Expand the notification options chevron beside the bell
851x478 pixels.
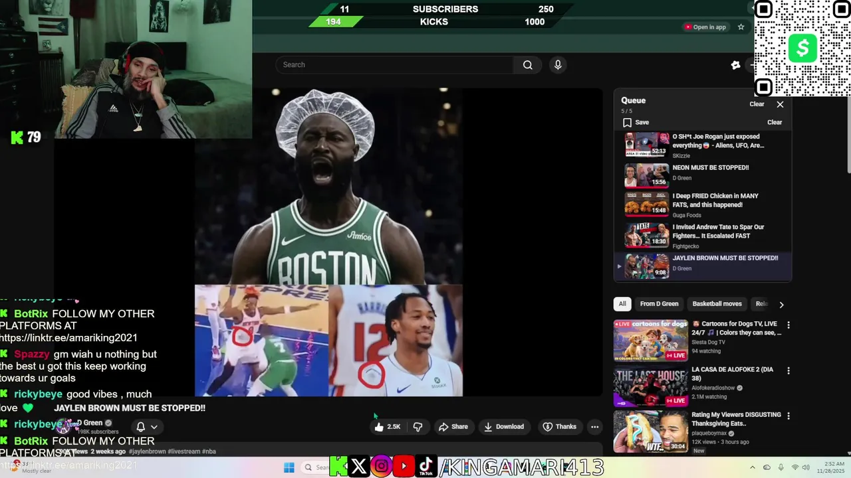point(154,427)
